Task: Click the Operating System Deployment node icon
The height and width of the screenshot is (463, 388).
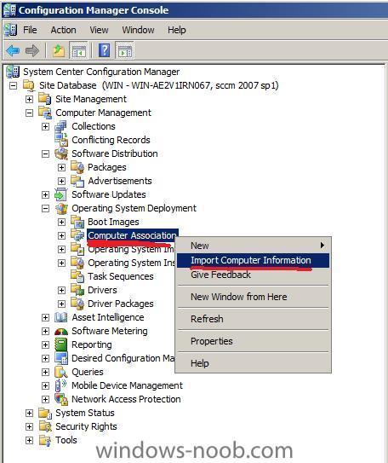Action: (x=61, y=208)
